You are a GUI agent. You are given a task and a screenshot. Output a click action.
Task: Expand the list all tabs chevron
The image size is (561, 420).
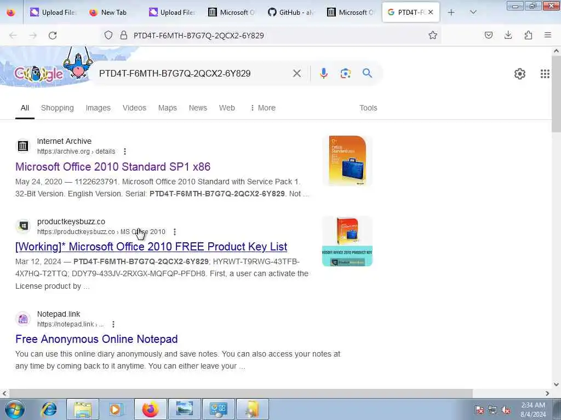473,12
